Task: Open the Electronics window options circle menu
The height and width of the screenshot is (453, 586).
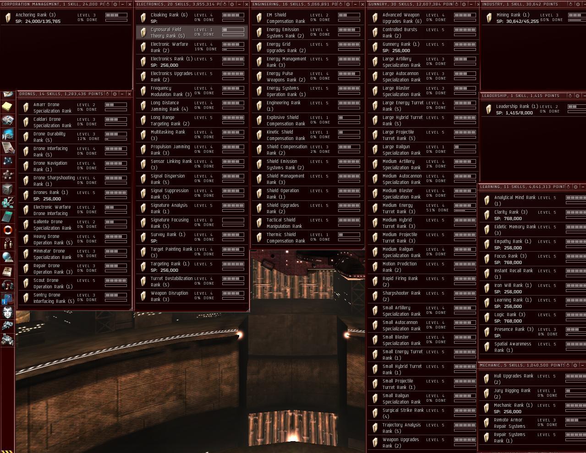Action: [232, 4]
